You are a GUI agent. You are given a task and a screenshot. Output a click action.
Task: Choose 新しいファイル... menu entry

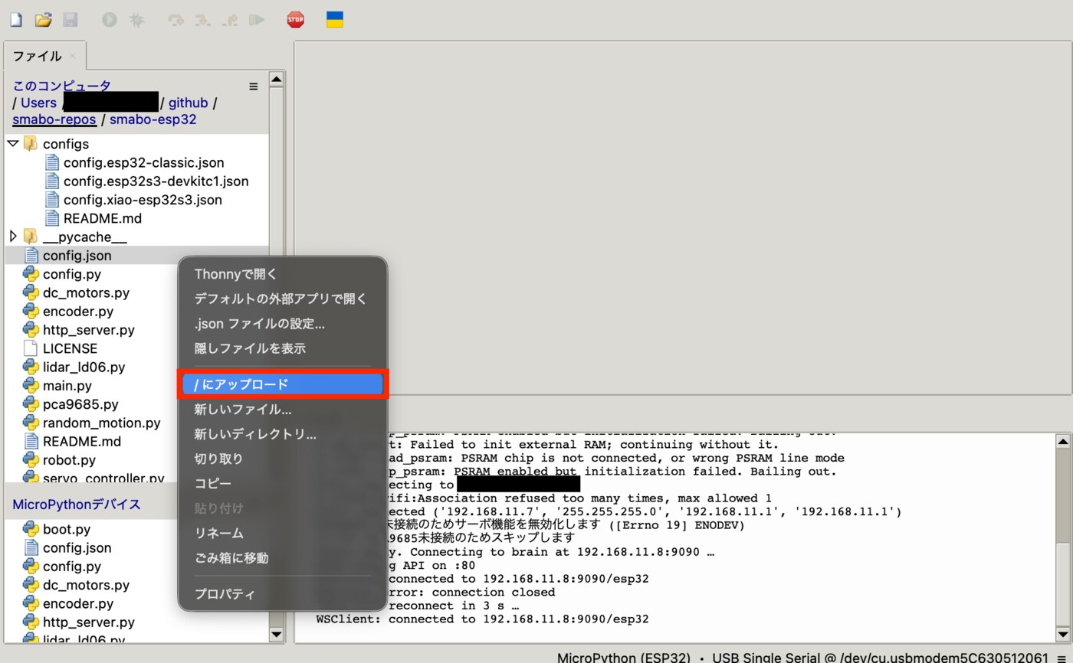coord(282,409)
